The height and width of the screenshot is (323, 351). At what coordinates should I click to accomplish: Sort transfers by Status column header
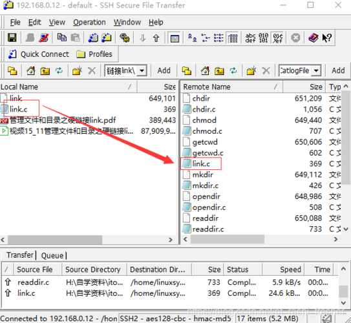click(242, 269)
